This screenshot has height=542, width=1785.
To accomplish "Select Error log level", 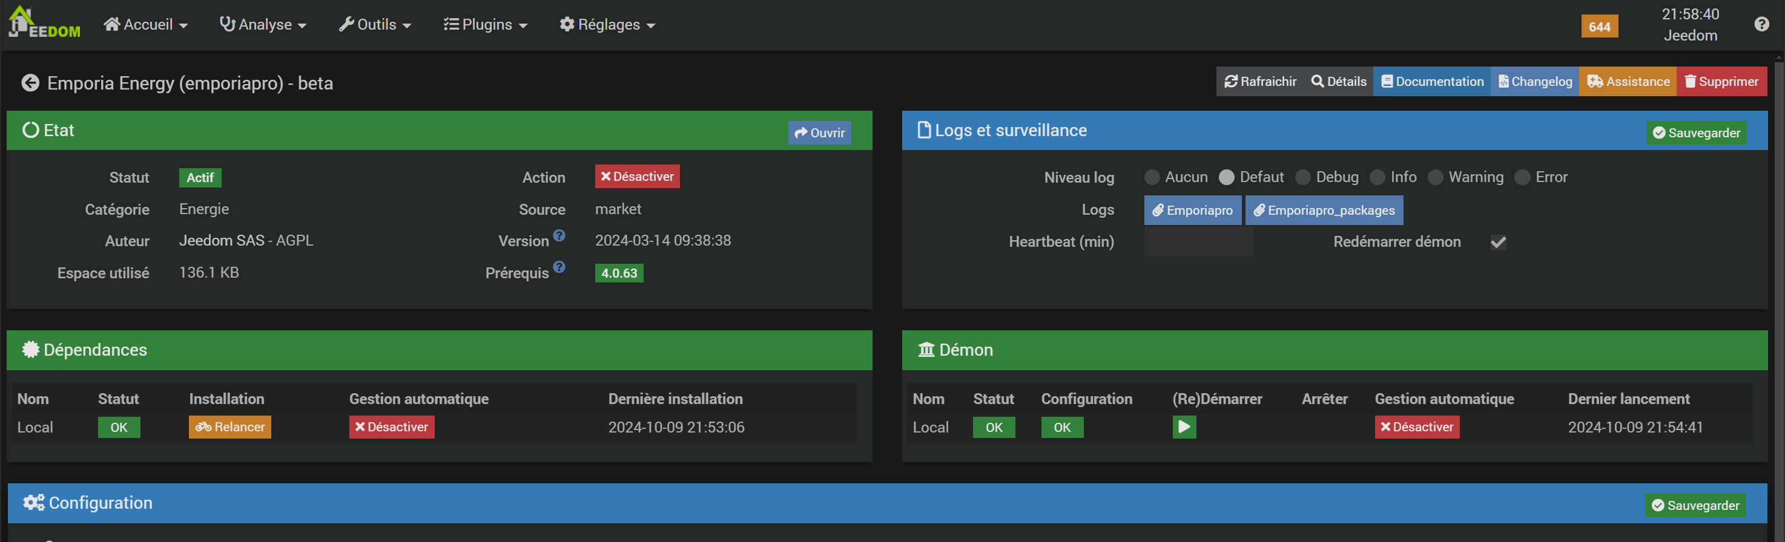I will [x=1522, y=177].
